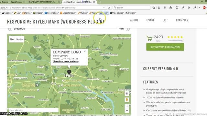Open the Information toolbar dropdown
The image size is (207, 116).
coord(52,13)
